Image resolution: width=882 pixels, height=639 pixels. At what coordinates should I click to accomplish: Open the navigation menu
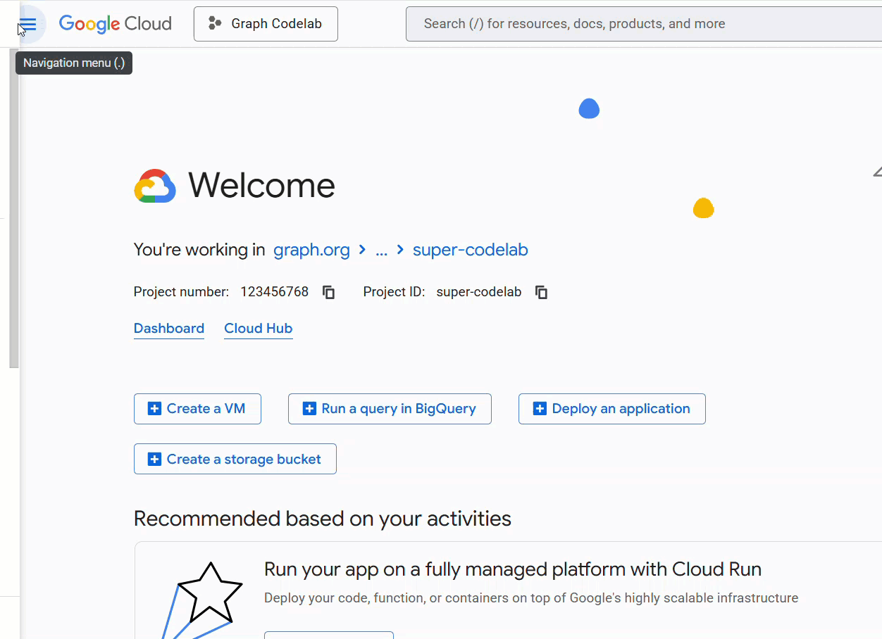(x=28, y=24)
